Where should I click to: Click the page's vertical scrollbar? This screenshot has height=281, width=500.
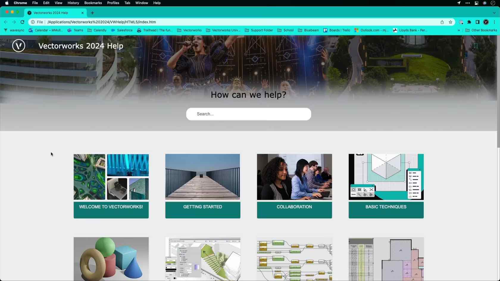coord(498,92)
